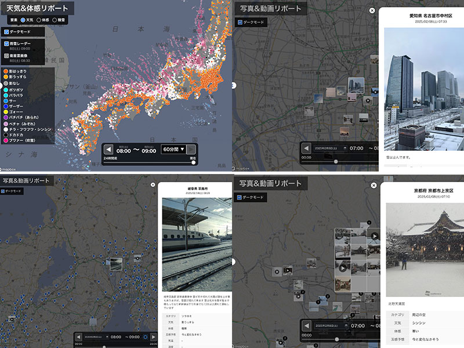Disable the 雨雪レーダー checkbox
This screenshot has width=464, height=348.
(x=6, y=43)
